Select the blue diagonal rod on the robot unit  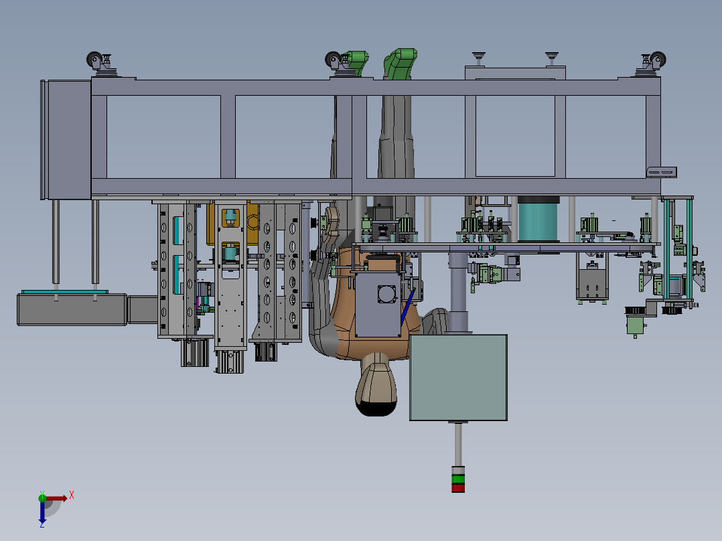[x=407, y=307]
